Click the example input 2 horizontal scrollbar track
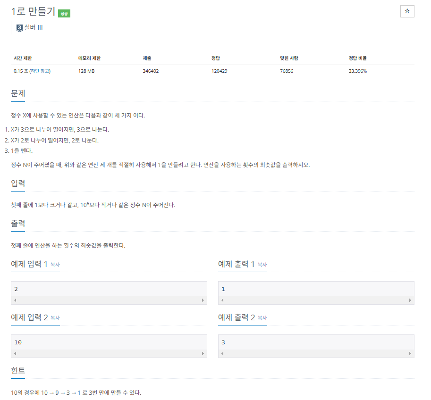The image size is (431, 400). point(109,354)
